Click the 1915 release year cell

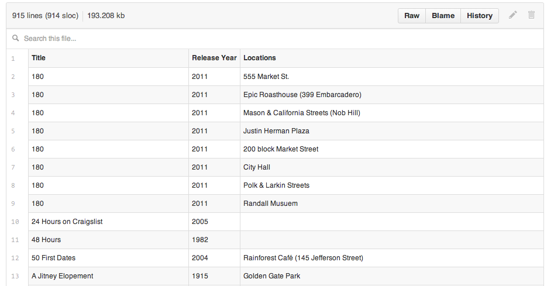(x=199, y=276)
